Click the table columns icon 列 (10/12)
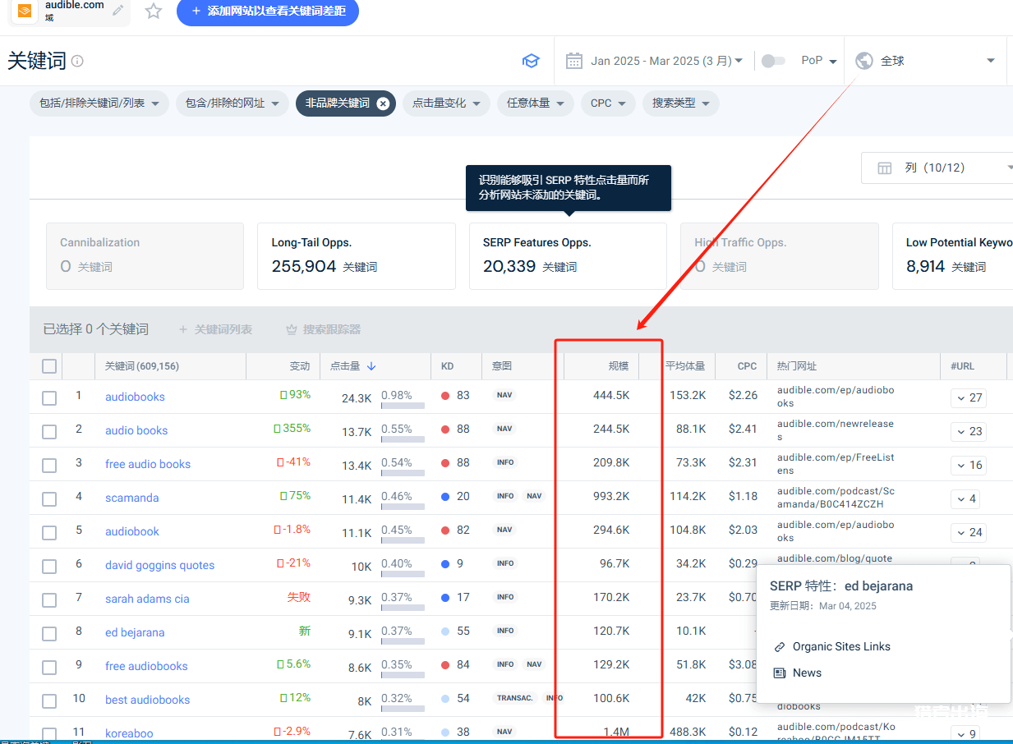Screen dimensions: 1013x744 (x=885, y=168)
